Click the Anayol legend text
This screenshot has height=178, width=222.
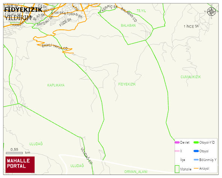click(x=204, y=169)
